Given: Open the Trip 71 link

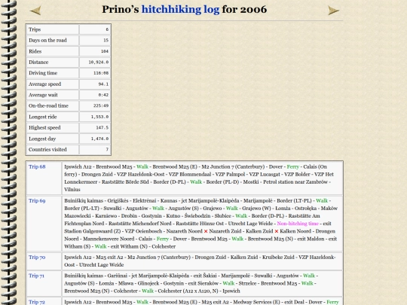Looking at the screenshot, I should click(37, 276).
